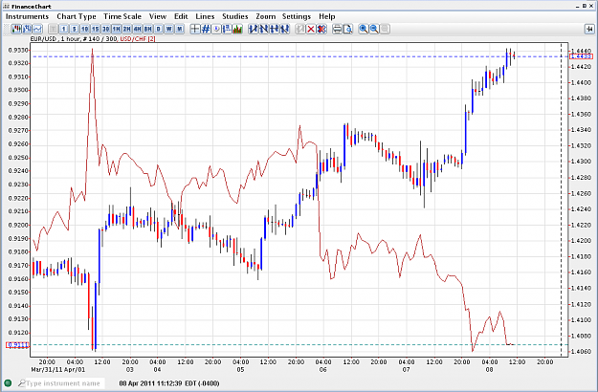This screenshot has height=392, width=598.
Task: Click the green connection status indicator
Action: tap(8, 382)
